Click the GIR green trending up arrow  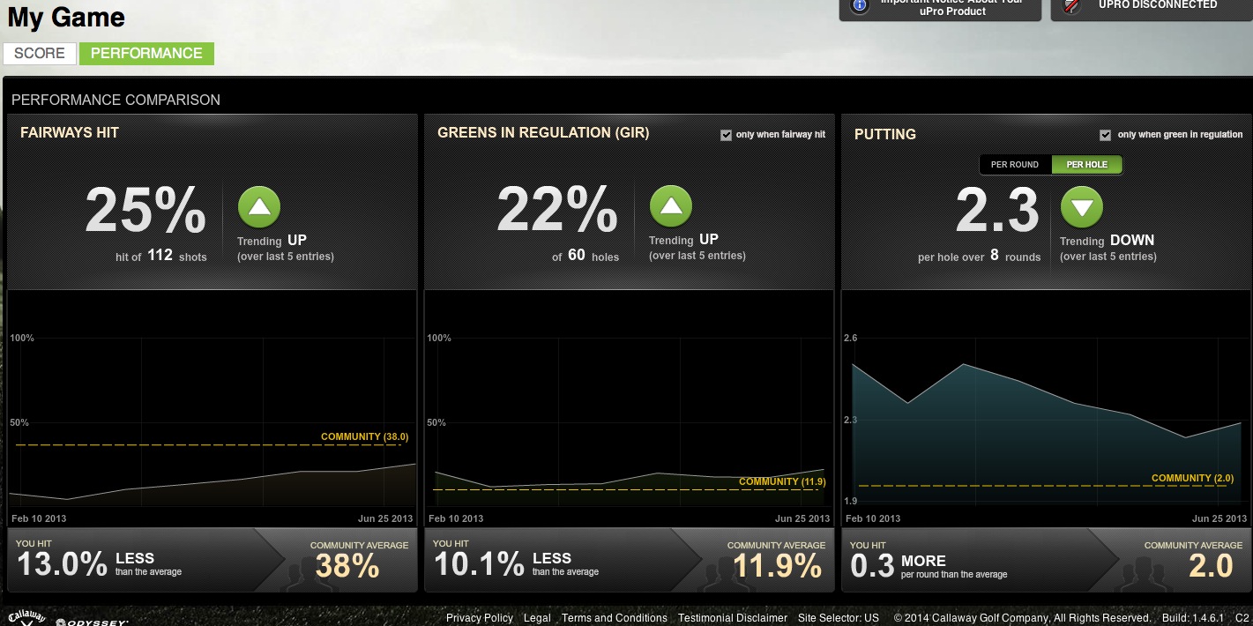click(x=671, y=207)
